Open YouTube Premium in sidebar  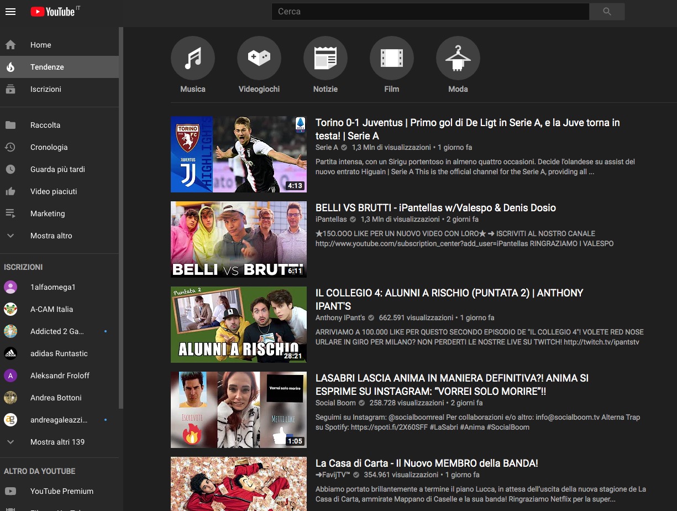[61, 491]
